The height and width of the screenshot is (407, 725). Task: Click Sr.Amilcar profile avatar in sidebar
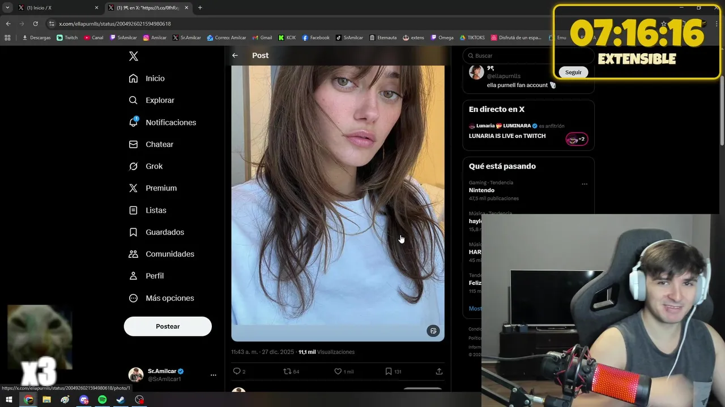click(136, 375)
